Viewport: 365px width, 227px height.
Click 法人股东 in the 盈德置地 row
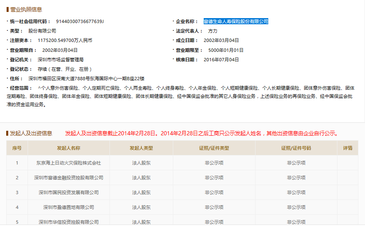click(141, 207)
